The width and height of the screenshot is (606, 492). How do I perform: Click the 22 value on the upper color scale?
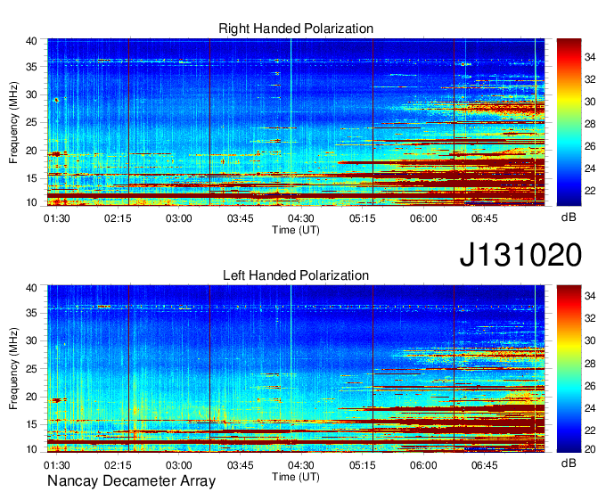coord(590,191)
